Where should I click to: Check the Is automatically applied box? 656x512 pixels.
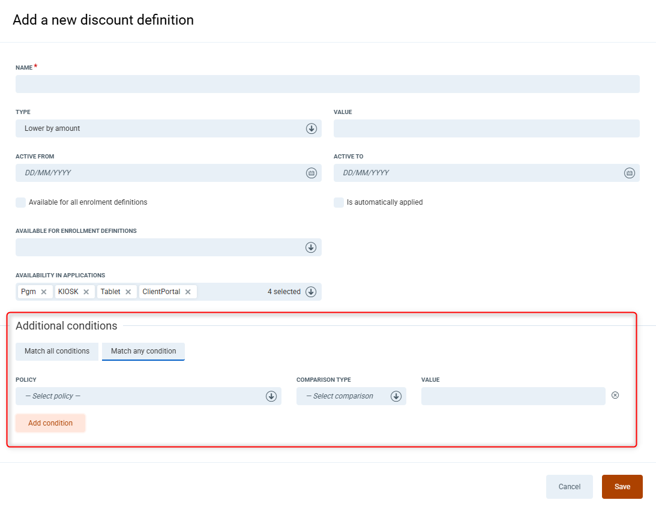point(339,202)
